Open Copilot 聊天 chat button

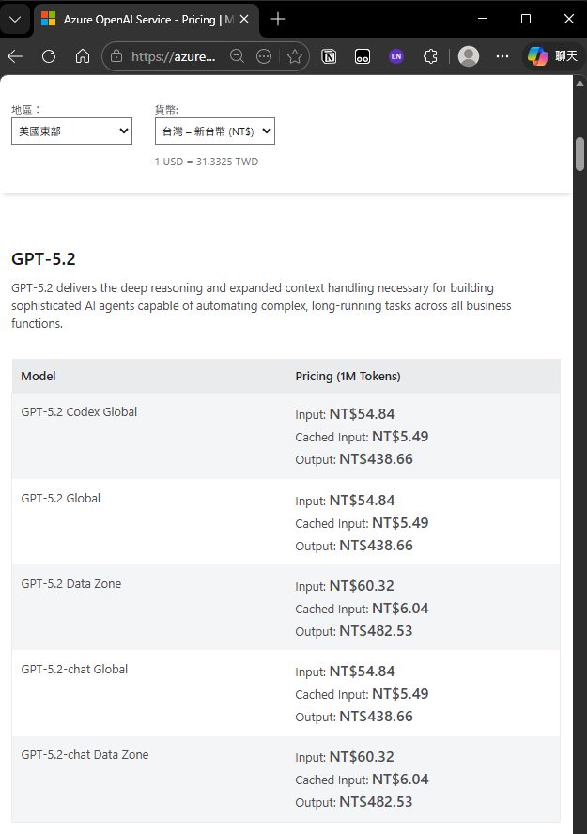click(552, 56)
